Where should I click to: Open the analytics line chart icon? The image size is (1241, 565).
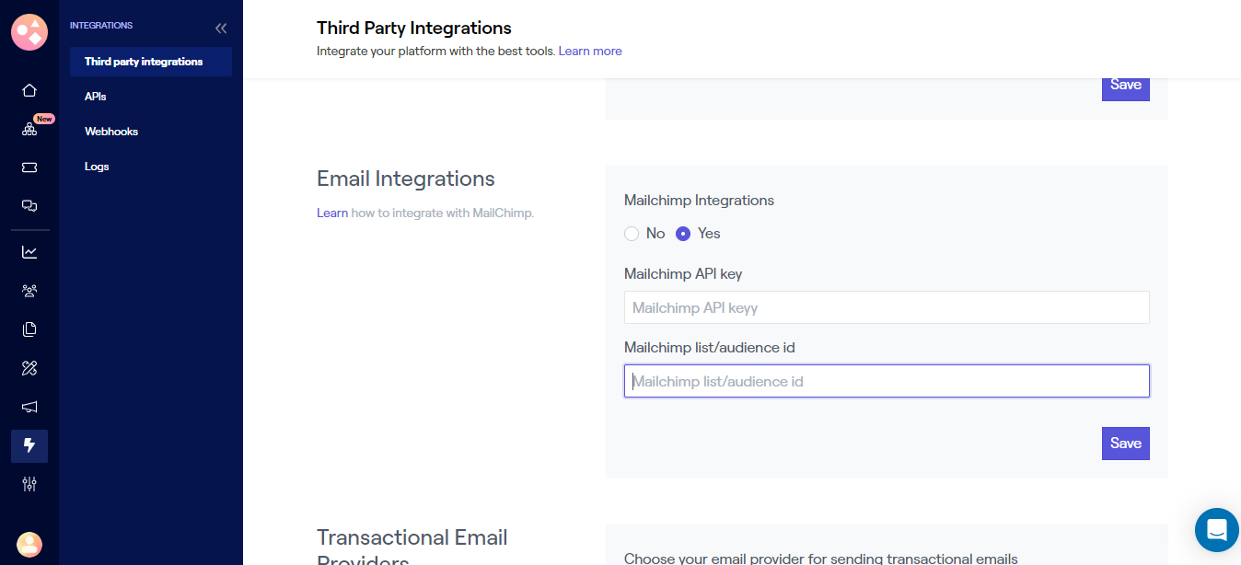pos(29,252)
